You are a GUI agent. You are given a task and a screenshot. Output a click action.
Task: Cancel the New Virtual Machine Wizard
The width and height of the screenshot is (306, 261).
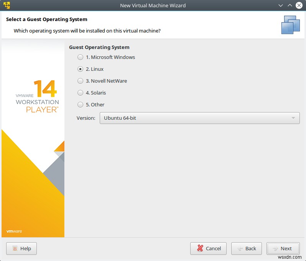tap(209, 248)
